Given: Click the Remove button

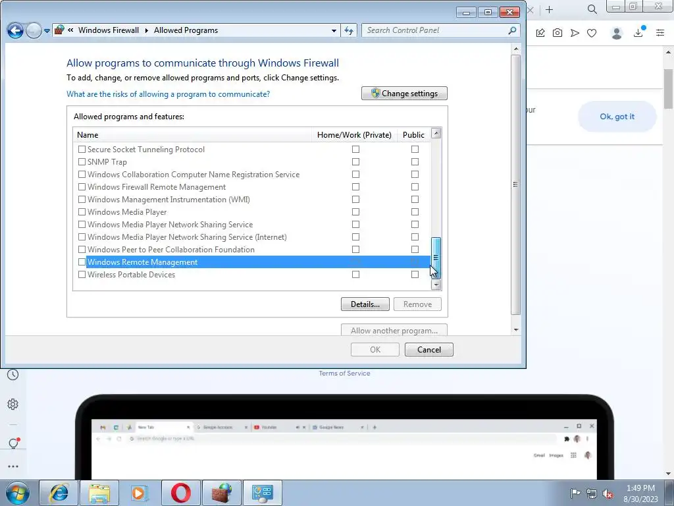Looking at the screenshot, I should (417, 304).
